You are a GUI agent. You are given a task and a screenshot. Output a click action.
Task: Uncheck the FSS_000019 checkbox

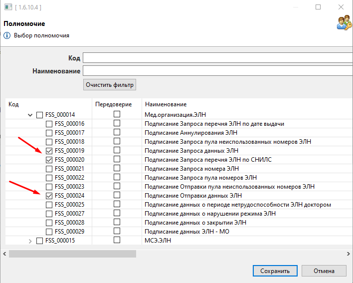coord(49,151)
